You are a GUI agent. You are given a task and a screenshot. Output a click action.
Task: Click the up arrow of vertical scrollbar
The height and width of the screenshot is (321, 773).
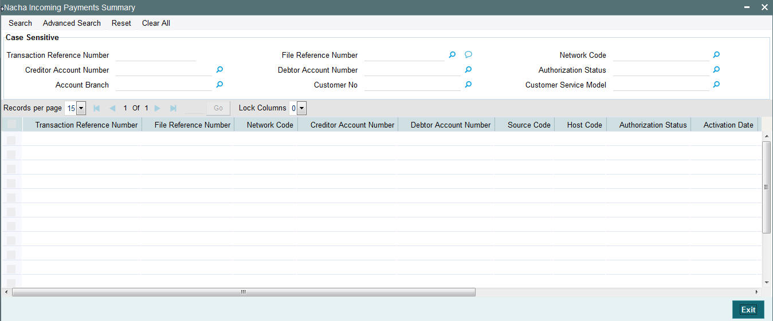point(767,136)
